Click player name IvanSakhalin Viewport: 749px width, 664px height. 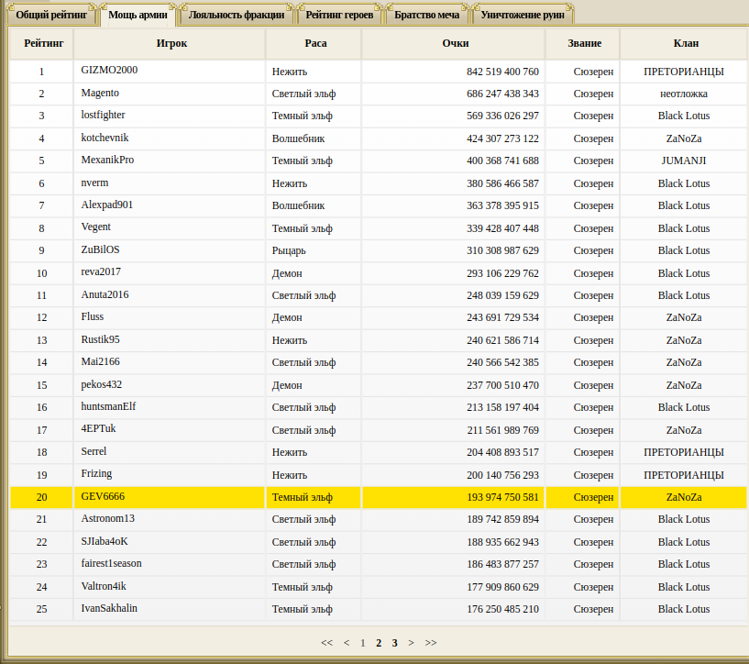pos(109,609)
